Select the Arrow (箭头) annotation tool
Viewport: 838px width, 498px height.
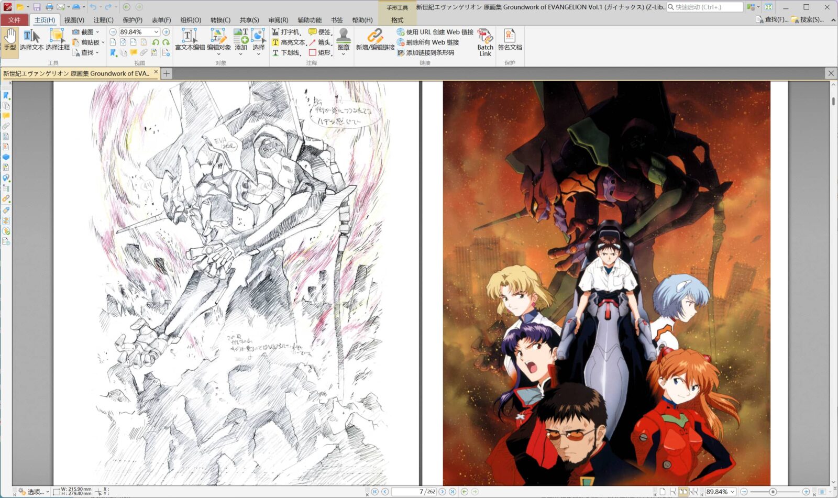[320, 42]
